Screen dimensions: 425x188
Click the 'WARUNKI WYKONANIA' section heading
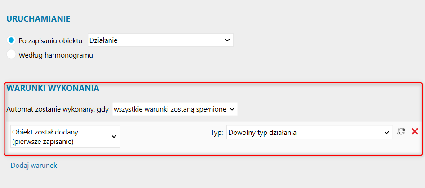point(53,88)
